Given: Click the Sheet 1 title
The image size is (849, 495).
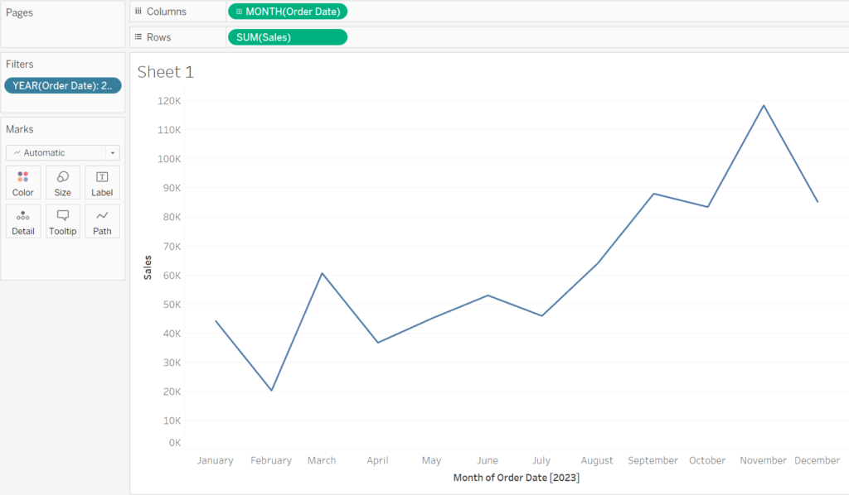Looking at the screenshot, I should pyautogui.click(x=166, y=72).
